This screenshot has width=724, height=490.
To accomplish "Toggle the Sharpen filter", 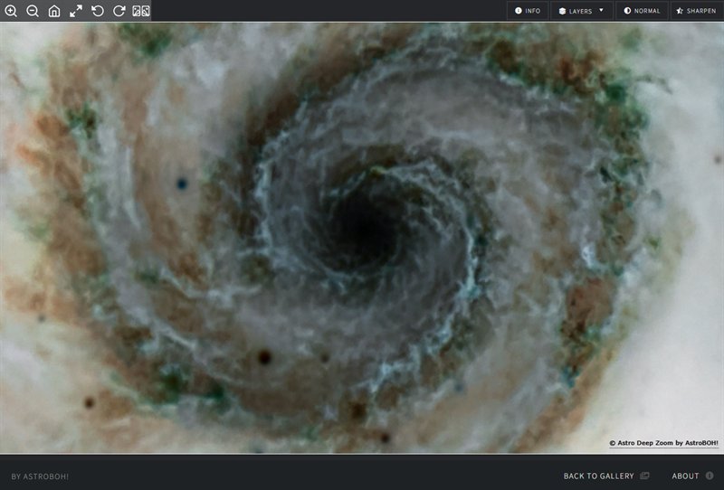I will (695, 11).
